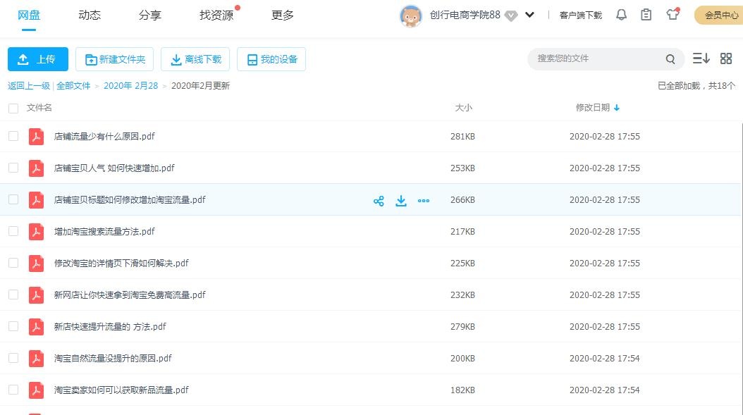
Task: Open the task list clipboard icon
Action: click(x=646, y=14)
